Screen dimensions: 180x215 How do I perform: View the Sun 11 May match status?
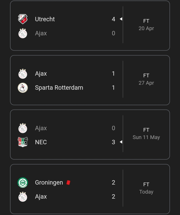[146, 133]
